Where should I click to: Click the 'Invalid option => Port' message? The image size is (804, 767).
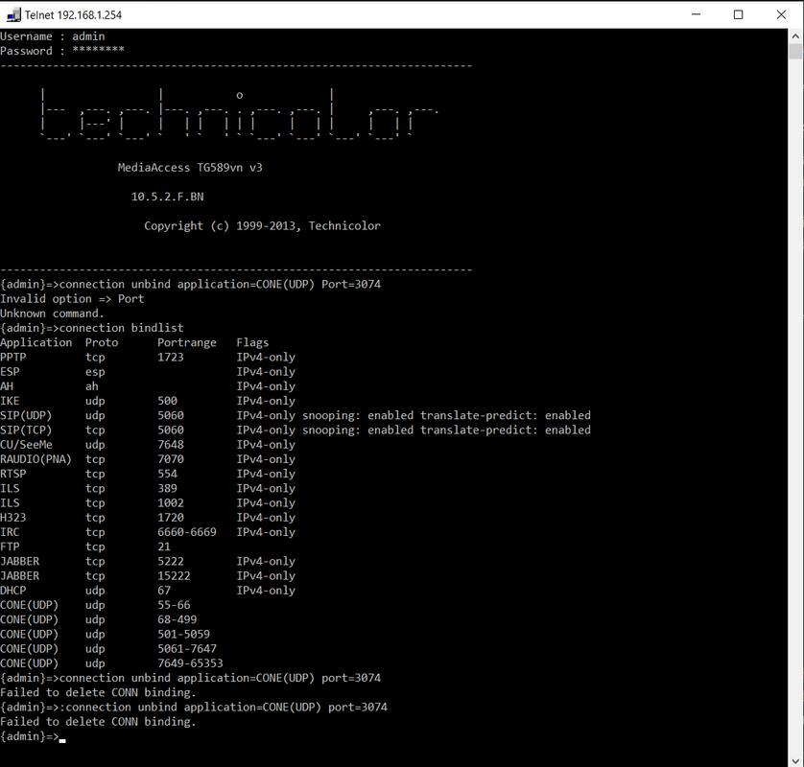[x=72, y=299]
